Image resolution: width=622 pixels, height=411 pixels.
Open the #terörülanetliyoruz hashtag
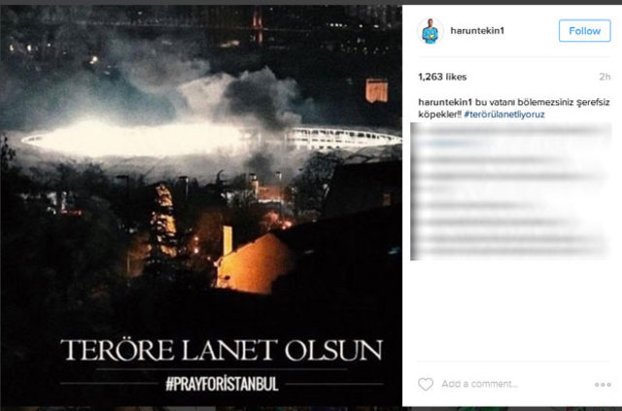504,115
